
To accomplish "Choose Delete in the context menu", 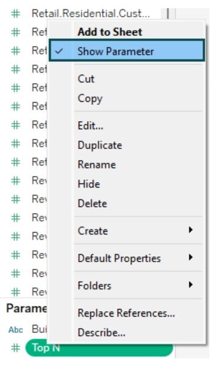I will (92, 203).
